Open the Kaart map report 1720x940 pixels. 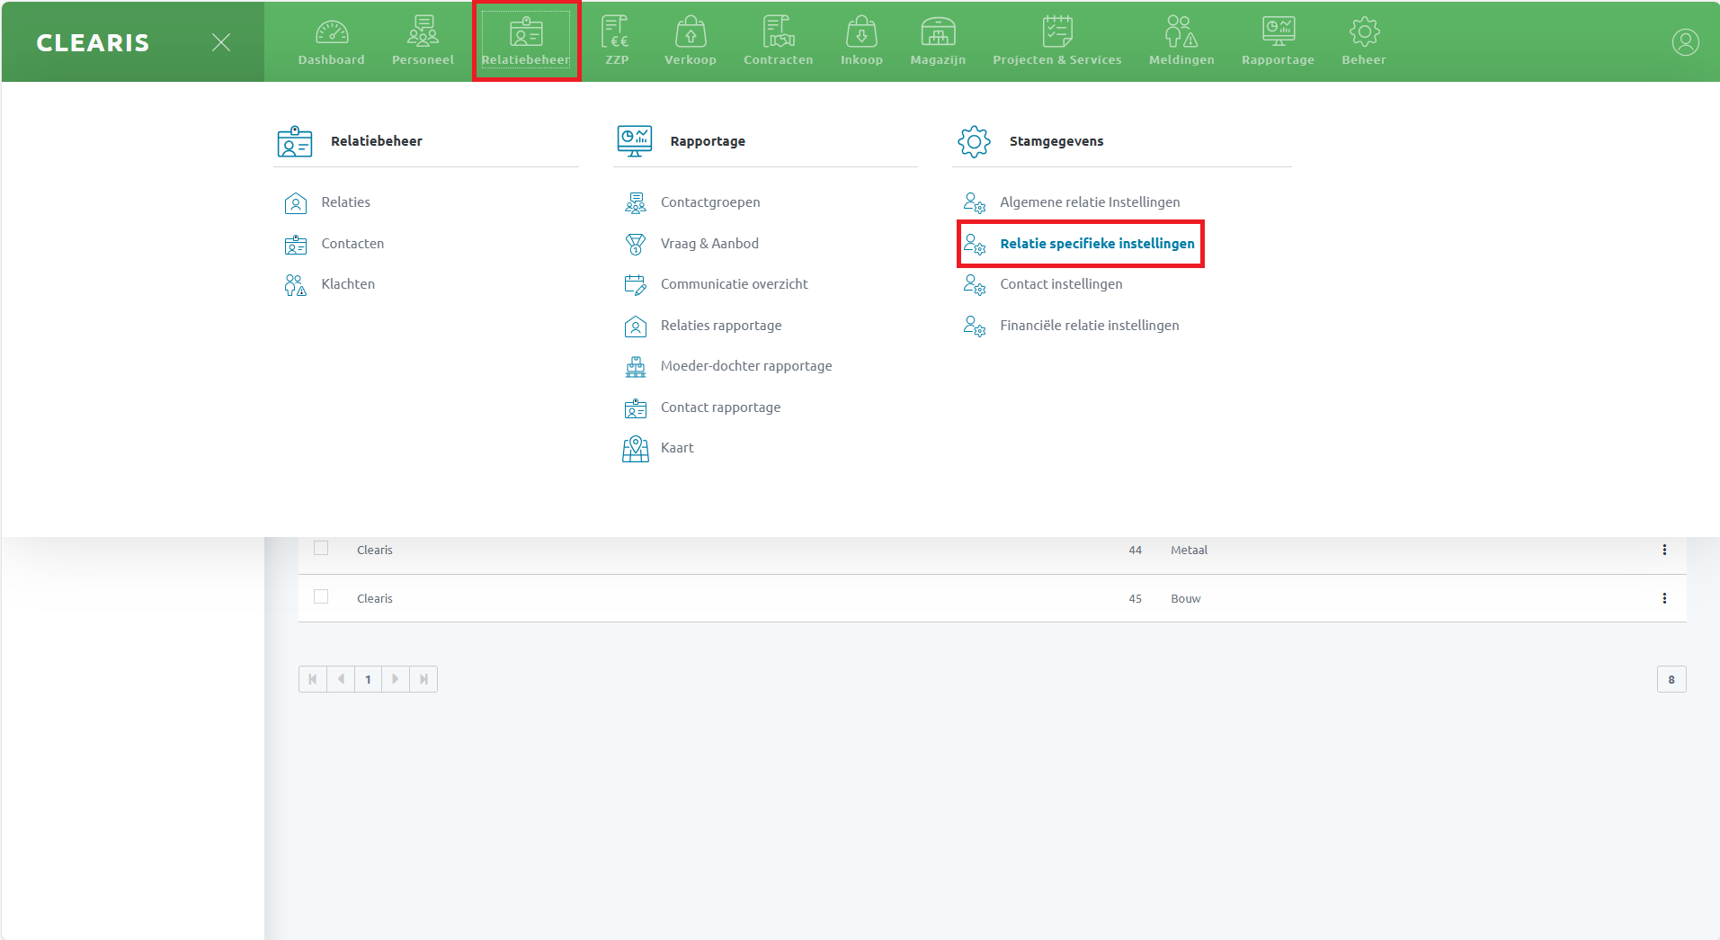[676, 448]
